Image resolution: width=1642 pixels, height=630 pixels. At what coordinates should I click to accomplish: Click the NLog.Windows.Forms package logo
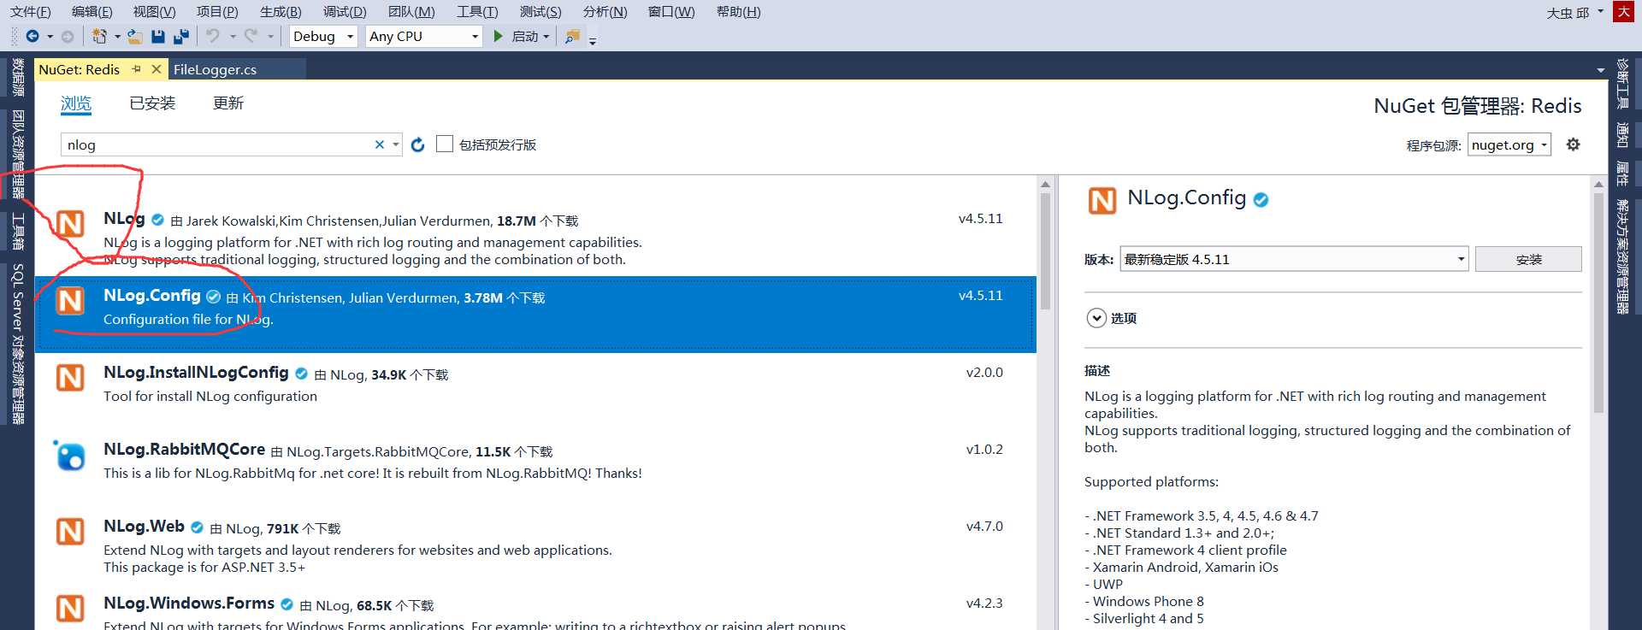pos(70,609)
